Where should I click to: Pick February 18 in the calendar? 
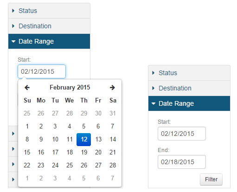pos(70,152)
